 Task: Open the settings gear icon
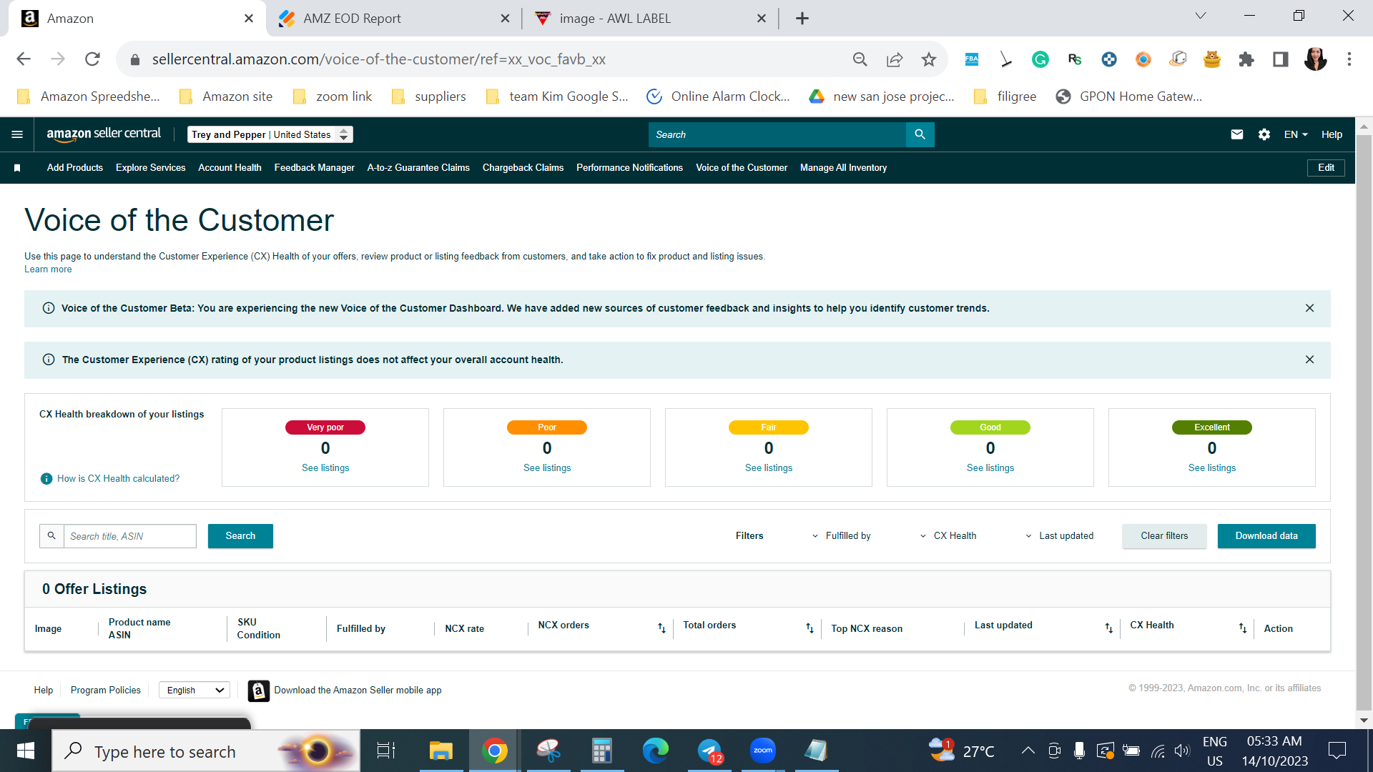pos(1264,134)
